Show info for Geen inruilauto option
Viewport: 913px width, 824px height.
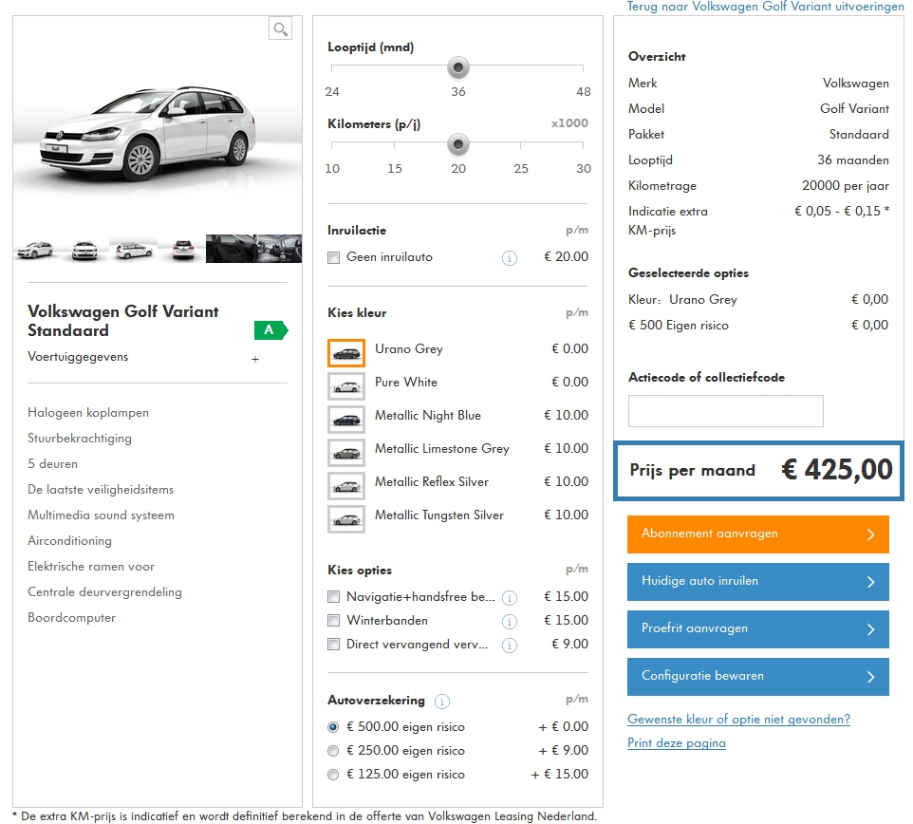pyautogui.click(x=509, y=257)
